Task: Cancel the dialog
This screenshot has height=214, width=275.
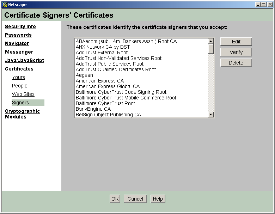Action: click(x=135, y=199)
